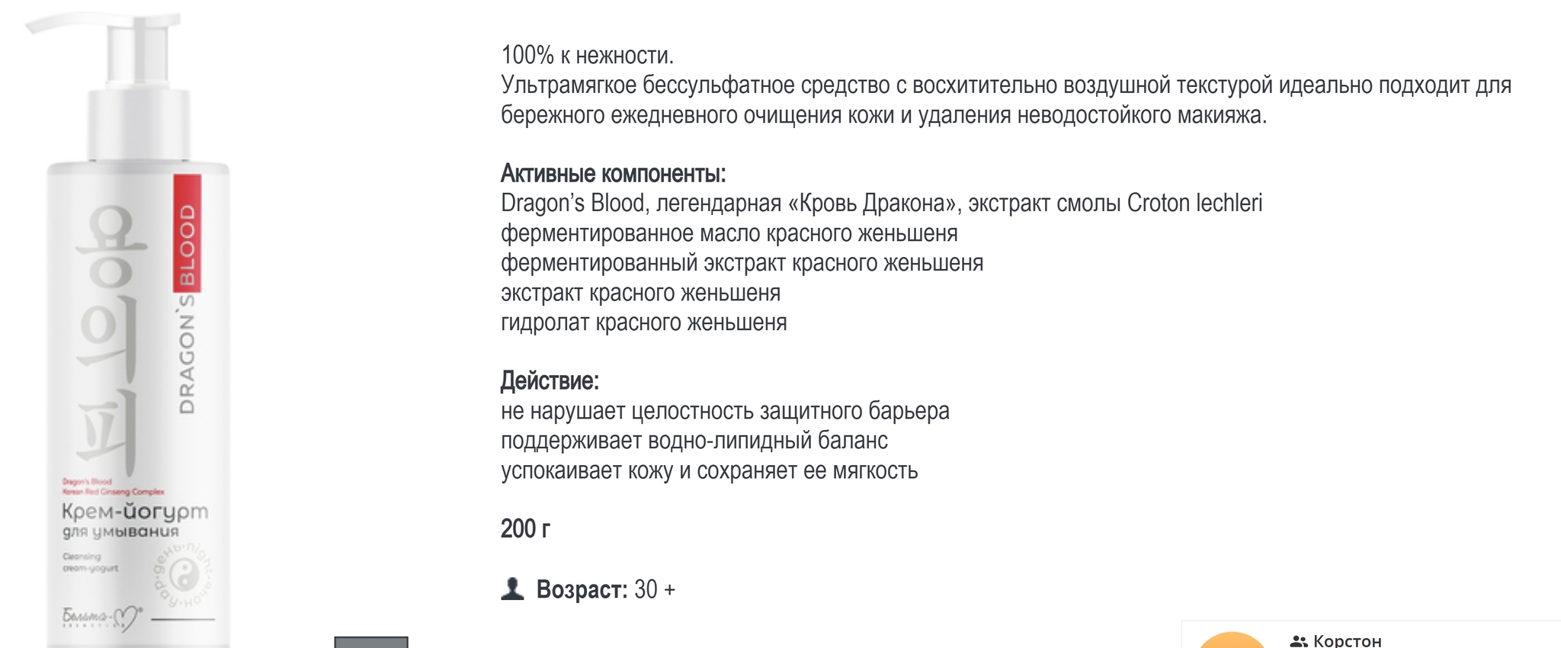Click the Активные компоненты heading
This screenshot has width=1561, height=648.
pyautogui.click(x=613, y=174)
